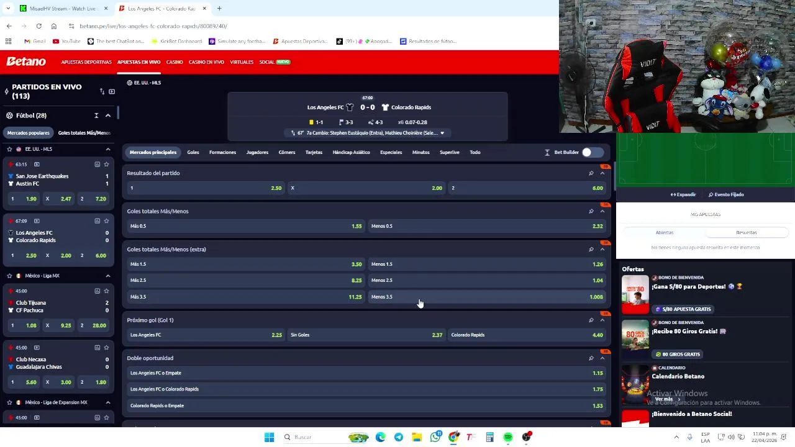Open the Córners market tab
The width and height of the screenshot is (795, 447).
(287, 152)
